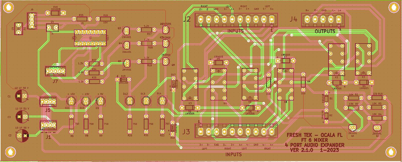Select resistor R10 220 footprint
Screen dimensions: 402x162
pos(377,98)
